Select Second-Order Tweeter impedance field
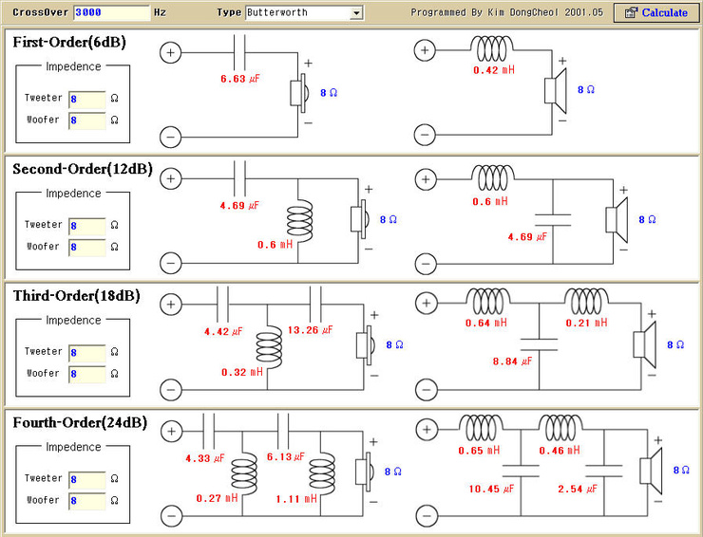The width and height of the screenshot is (703, 537). coord(87,226)
